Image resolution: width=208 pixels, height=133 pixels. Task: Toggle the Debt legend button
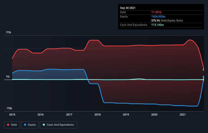tap(12, 125)
